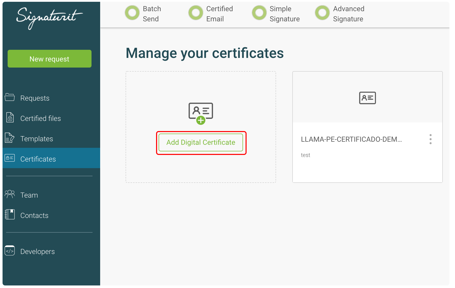The image size is (455, 288).
Task: Open the Templates section
Action: tap(37, 139)
